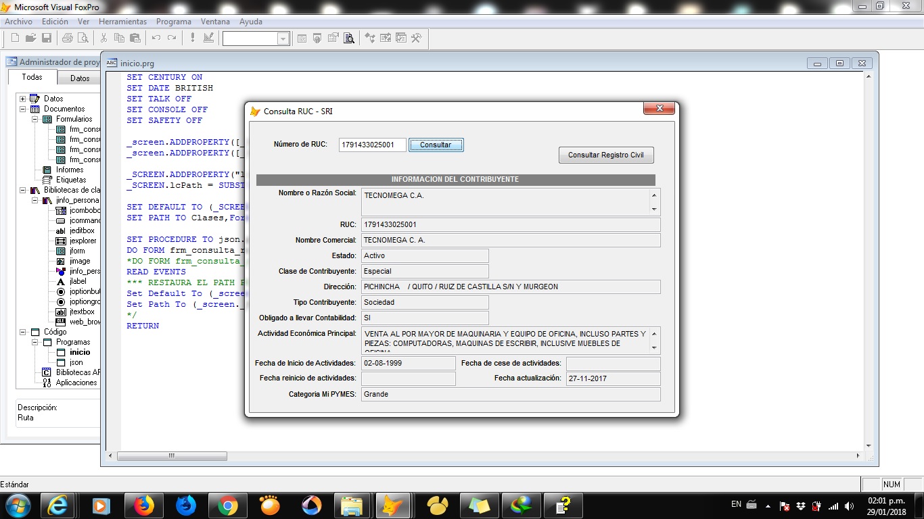
Task: Click the Print toolbar icon
Action: coord(68,38)
